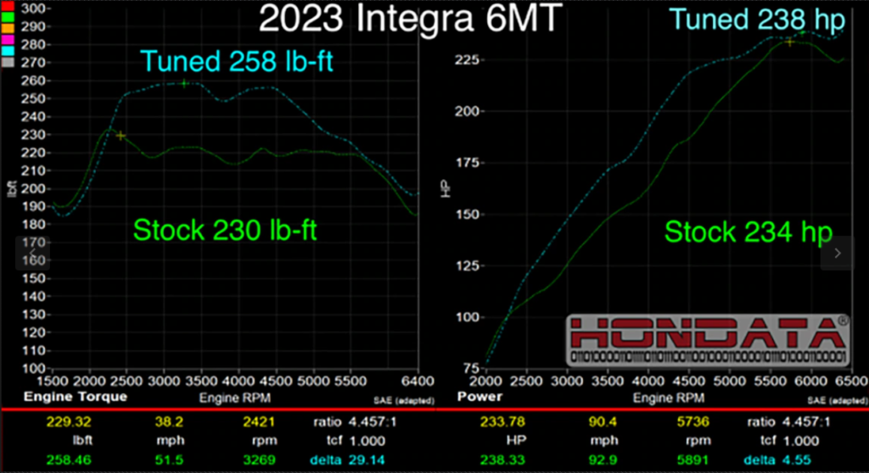869x473 pixels.
Task: Click the "Stock 234 hp" annotation
Action: [x=747, y=231]
